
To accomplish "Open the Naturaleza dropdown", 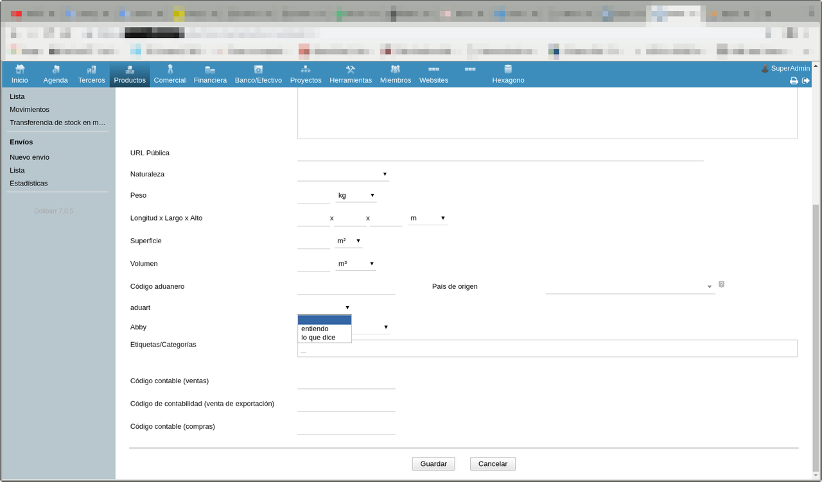I will point(343,174).
